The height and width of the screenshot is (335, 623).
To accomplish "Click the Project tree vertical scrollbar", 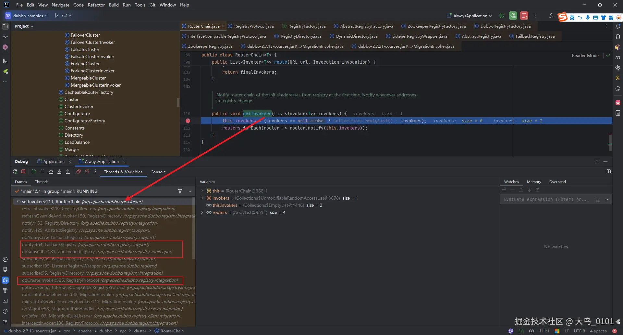I will 178,103.
